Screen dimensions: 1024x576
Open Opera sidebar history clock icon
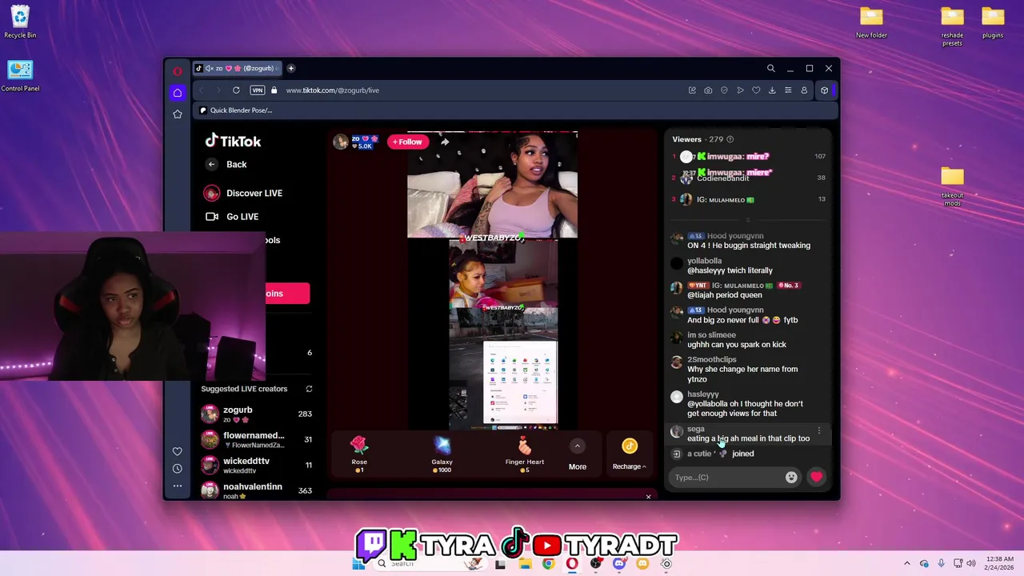[178, 468]
